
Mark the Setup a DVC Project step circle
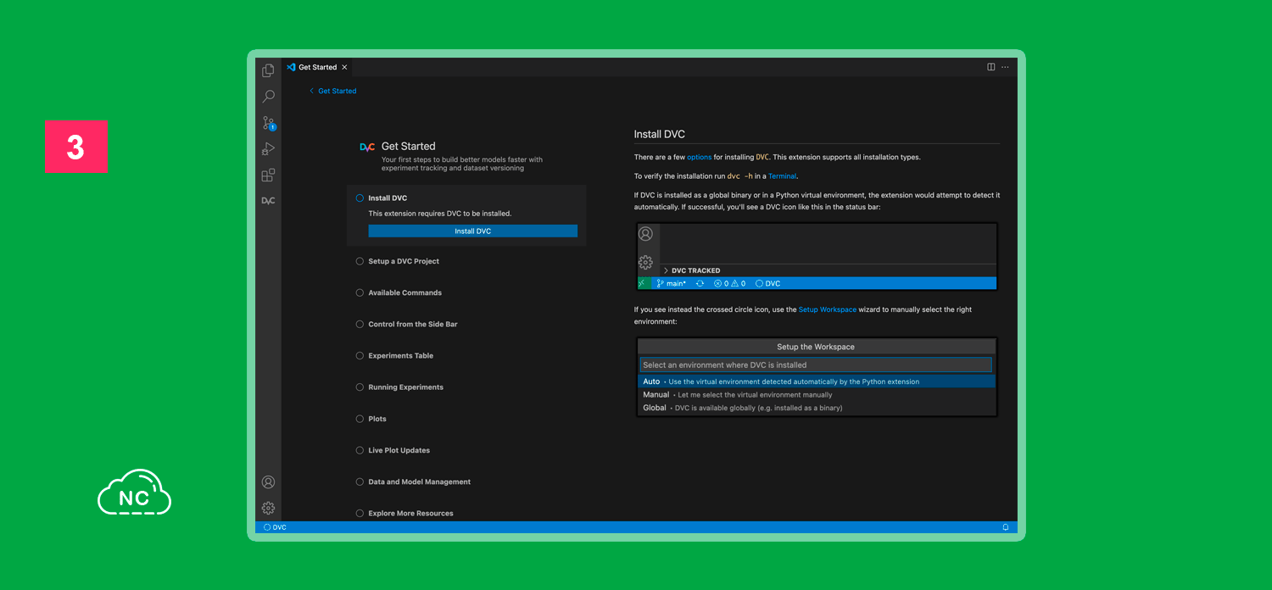[x=360, y=261]
